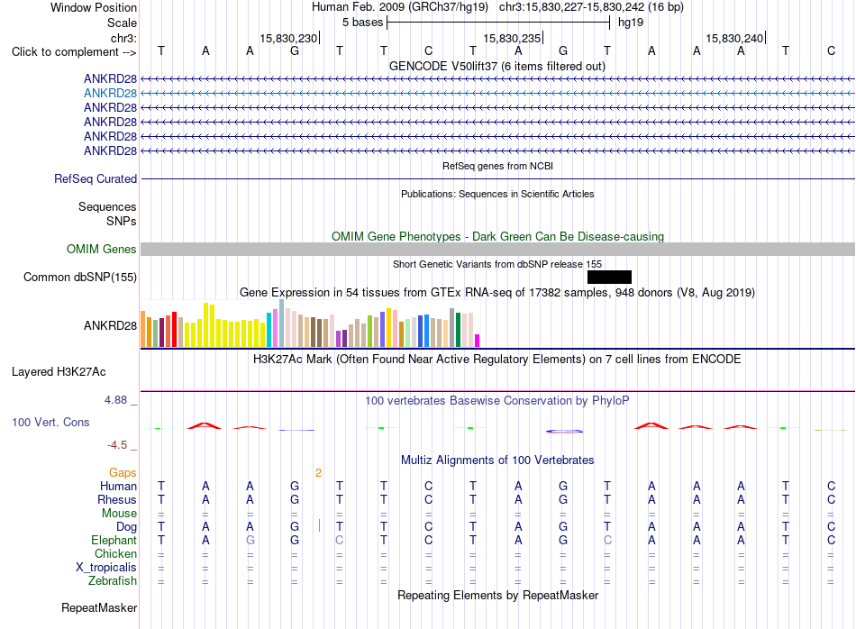Click the GTEx Gene Expression track title
This screenshot has height=629, width=856.
click(497, 293)
